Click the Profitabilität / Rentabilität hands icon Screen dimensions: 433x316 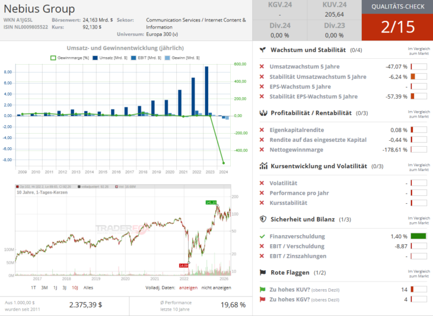[262, 113]
